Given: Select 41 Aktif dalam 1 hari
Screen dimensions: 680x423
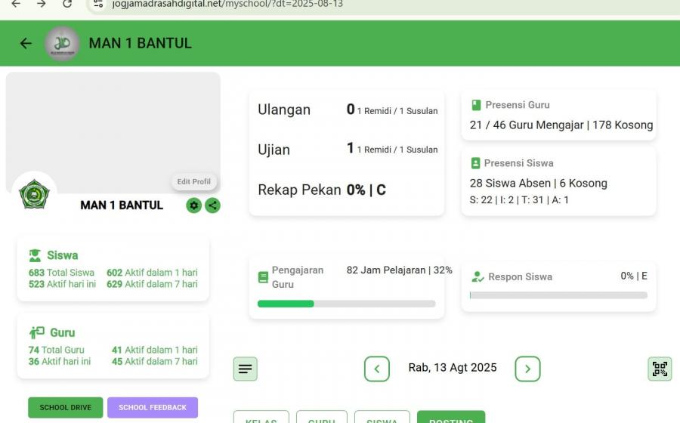Looking at the screenshot, I should (154, 350).
